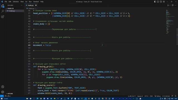Click drawing_grid function name line 57

tap(44, 67)
